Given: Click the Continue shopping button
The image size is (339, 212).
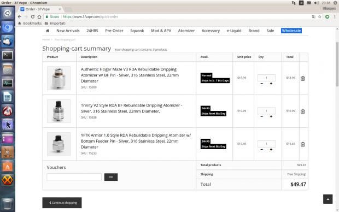Looking at the screenshot, I should click(62, 203).
